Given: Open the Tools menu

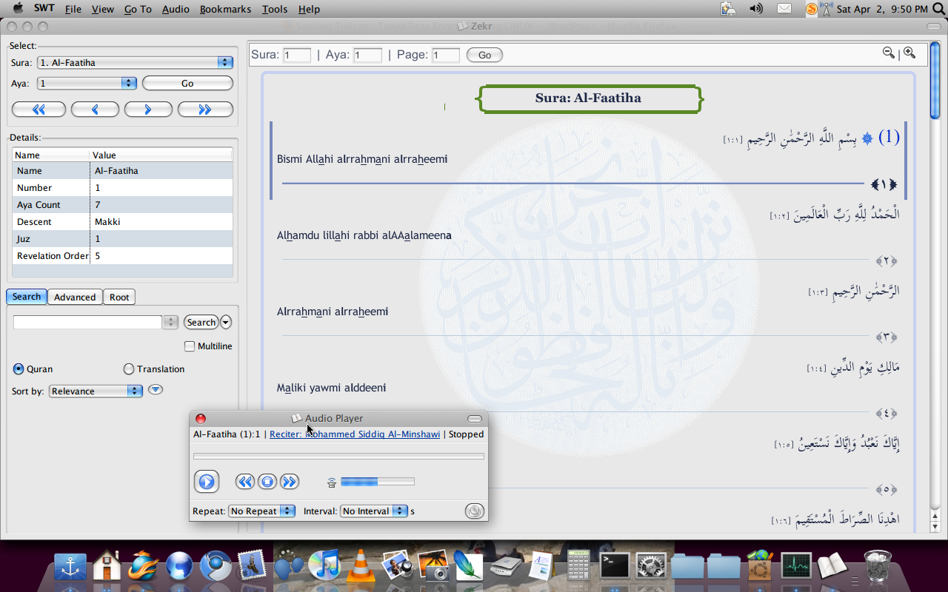Looking at the screenshot, I should (x=275, y=9).
